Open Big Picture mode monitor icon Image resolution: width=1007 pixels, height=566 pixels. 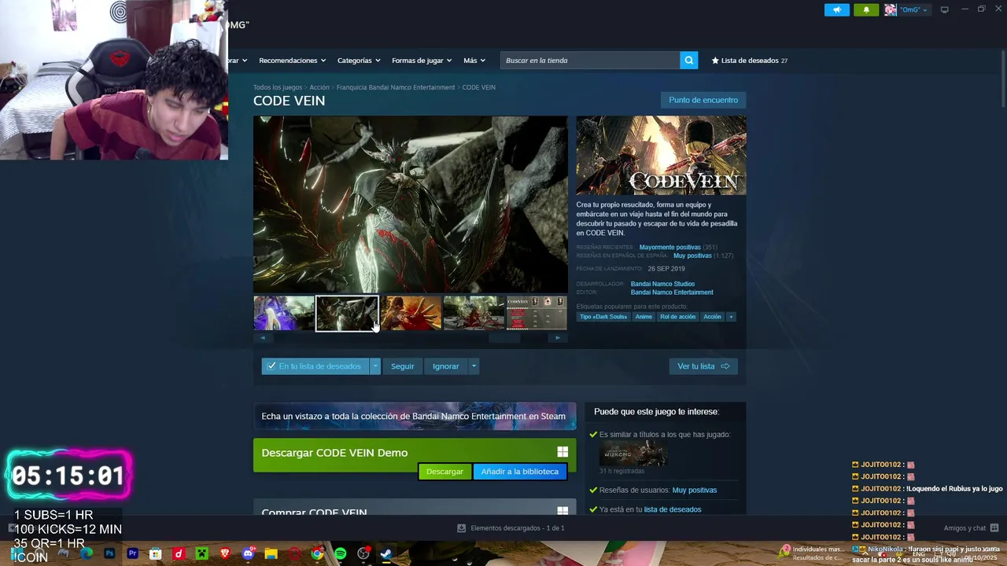click(x=944, y=9)
